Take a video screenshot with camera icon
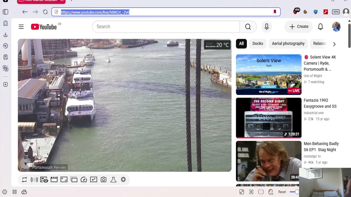 (x=103, y=179)
